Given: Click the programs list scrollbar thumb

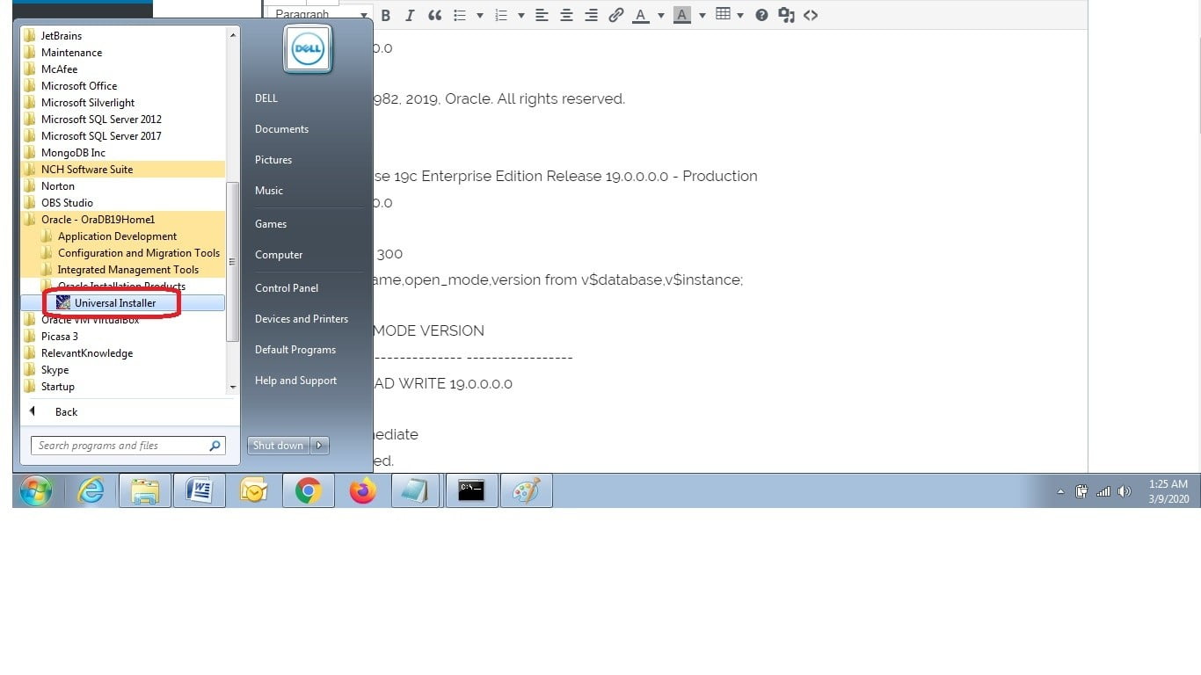Looking at the screenshot, I should pos(233,262).
